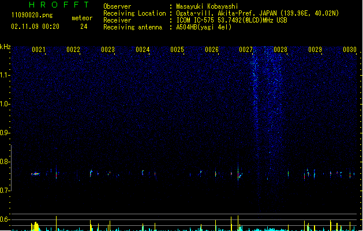Click the 0030 time marker
The image size is (363, 231).
(x=350, y=50)
